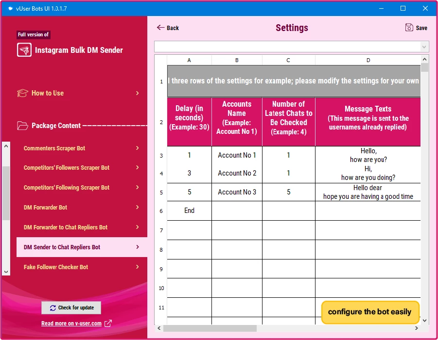438x340 pixels.
Task: Open the dropdown arrow above the spreadsheet
Action: pyautogui.click(x=424, y=47)
